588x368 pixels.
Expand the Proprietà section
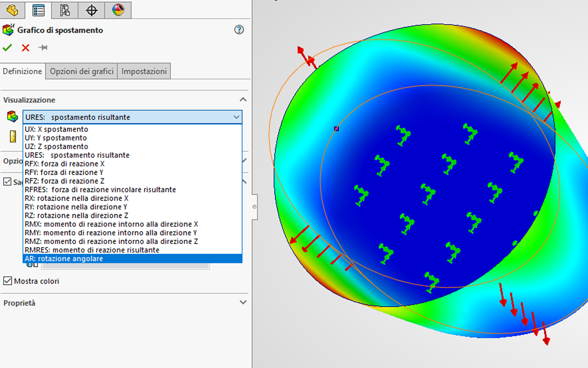click(x=243, y=303)
